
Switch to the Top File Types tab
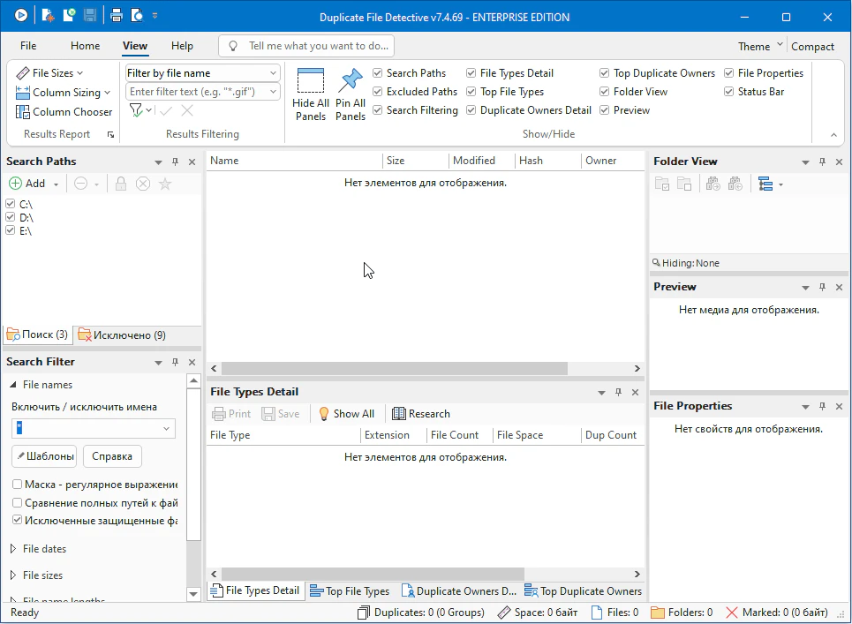coord(350,591)
